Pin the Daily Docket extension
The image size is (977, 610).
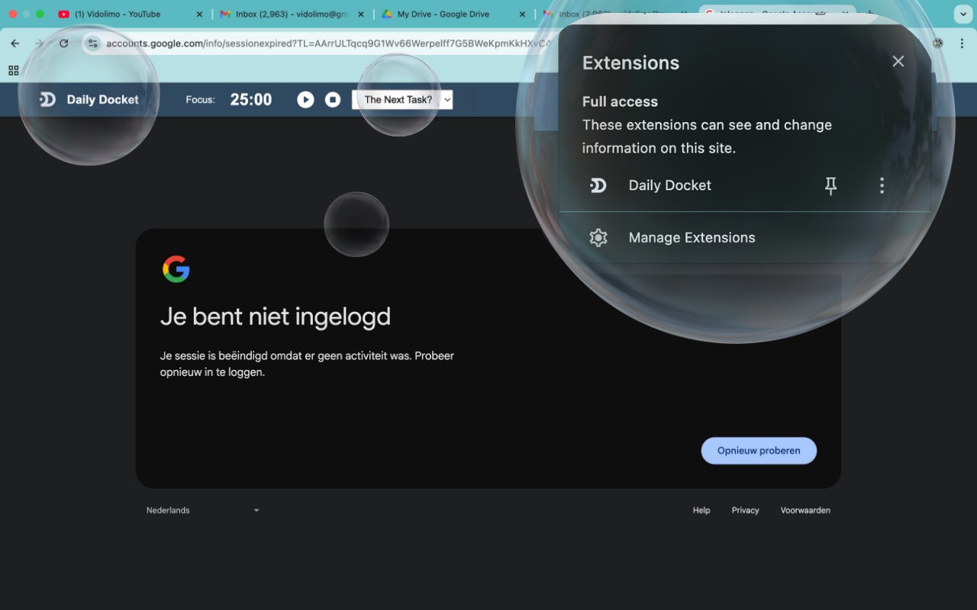[x=831, y=185]
